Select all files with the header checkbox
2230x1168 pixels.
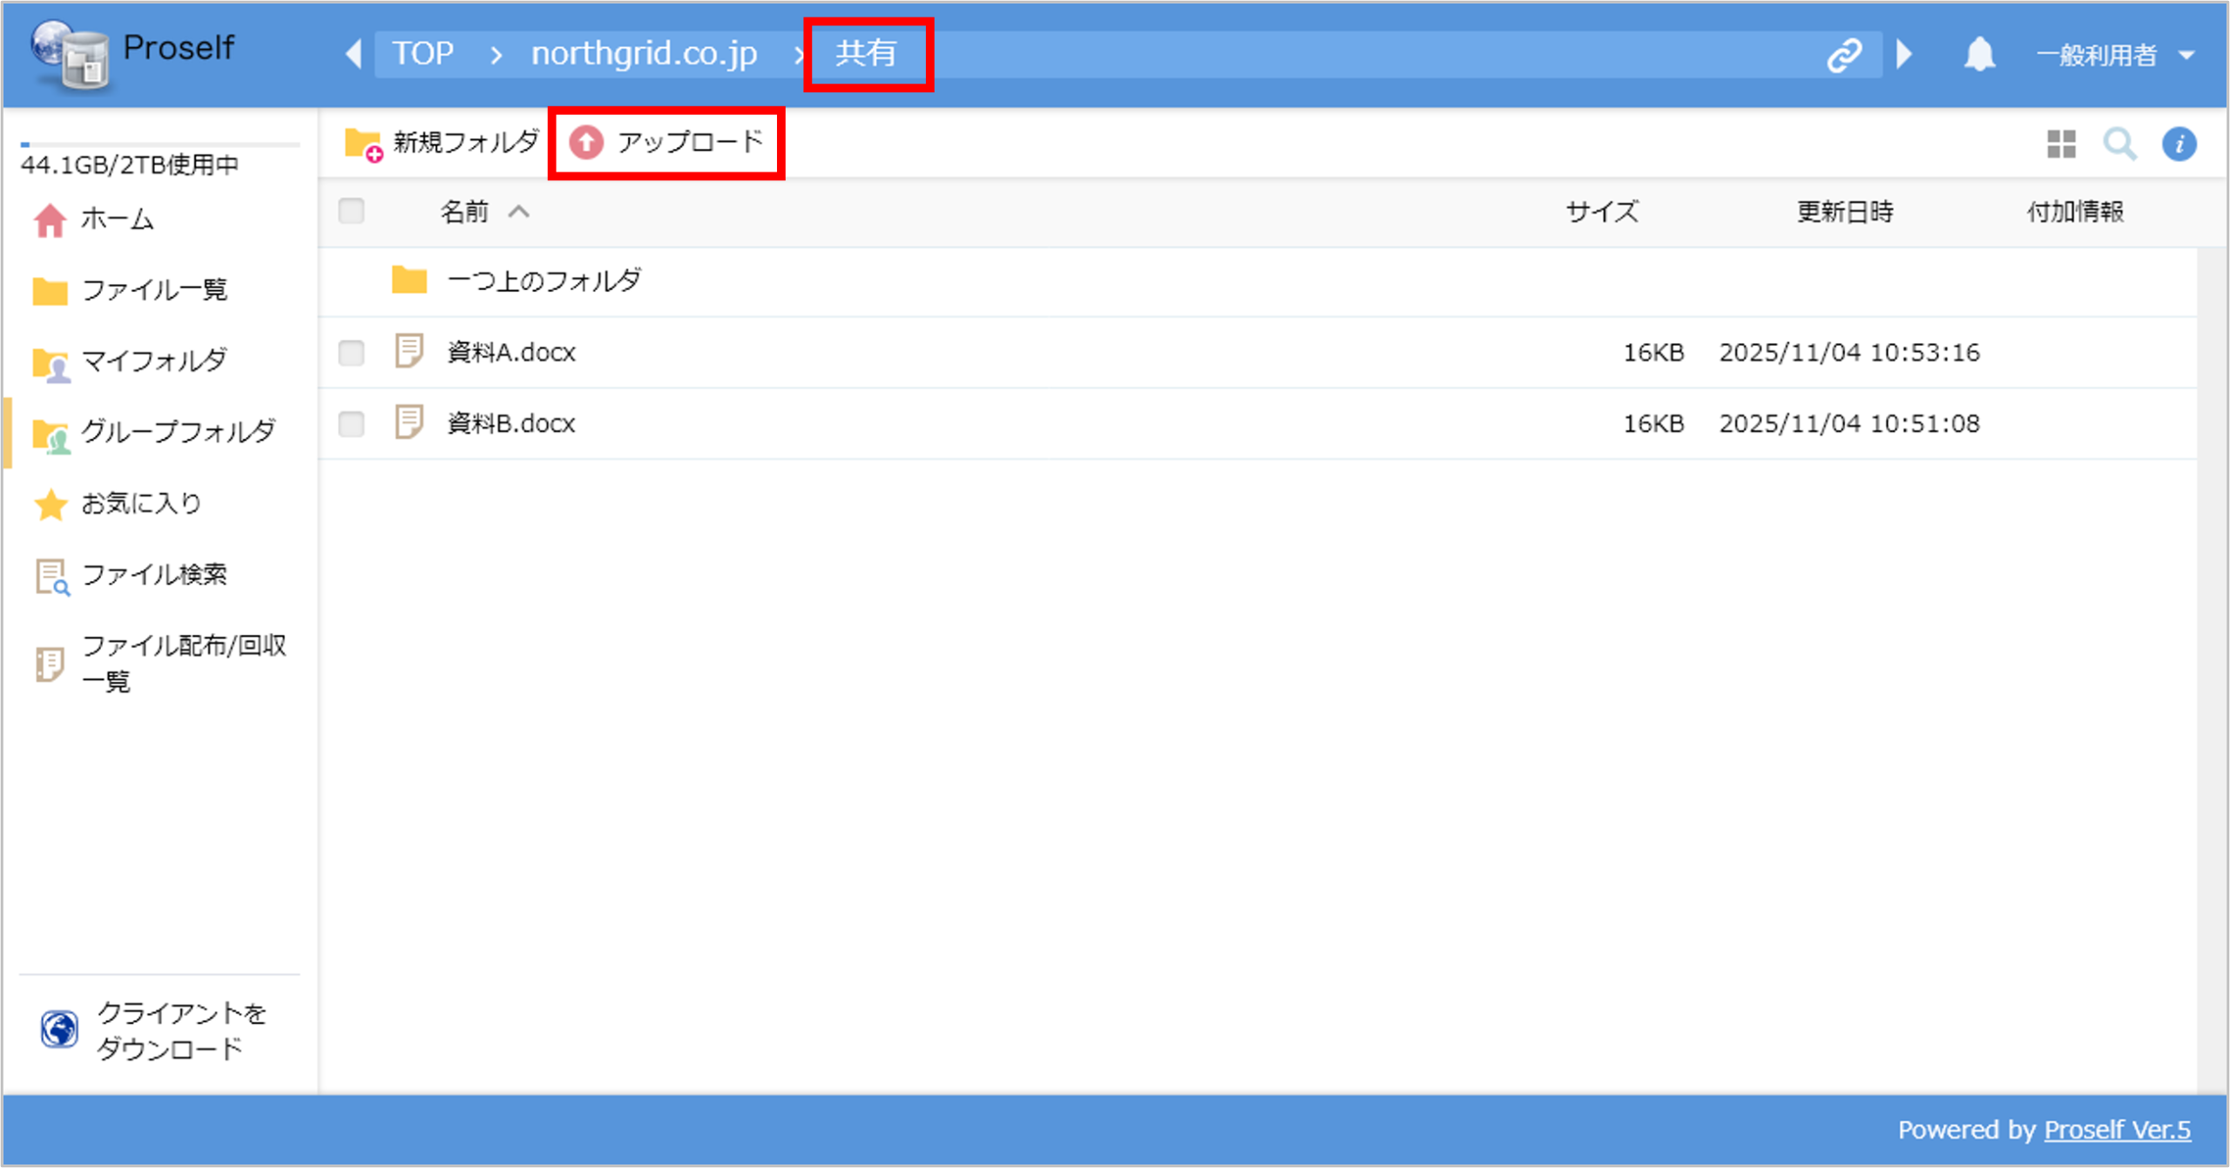pos(352,211)
